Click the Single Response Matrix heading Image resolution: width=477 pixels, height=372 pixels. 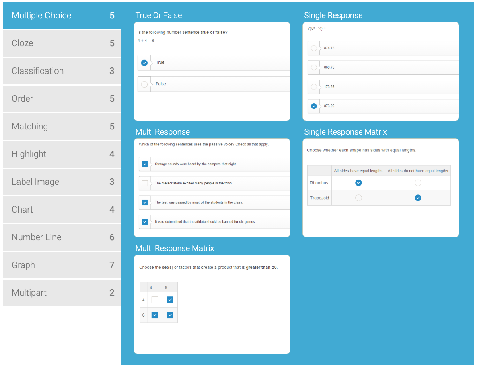(345, 132)
